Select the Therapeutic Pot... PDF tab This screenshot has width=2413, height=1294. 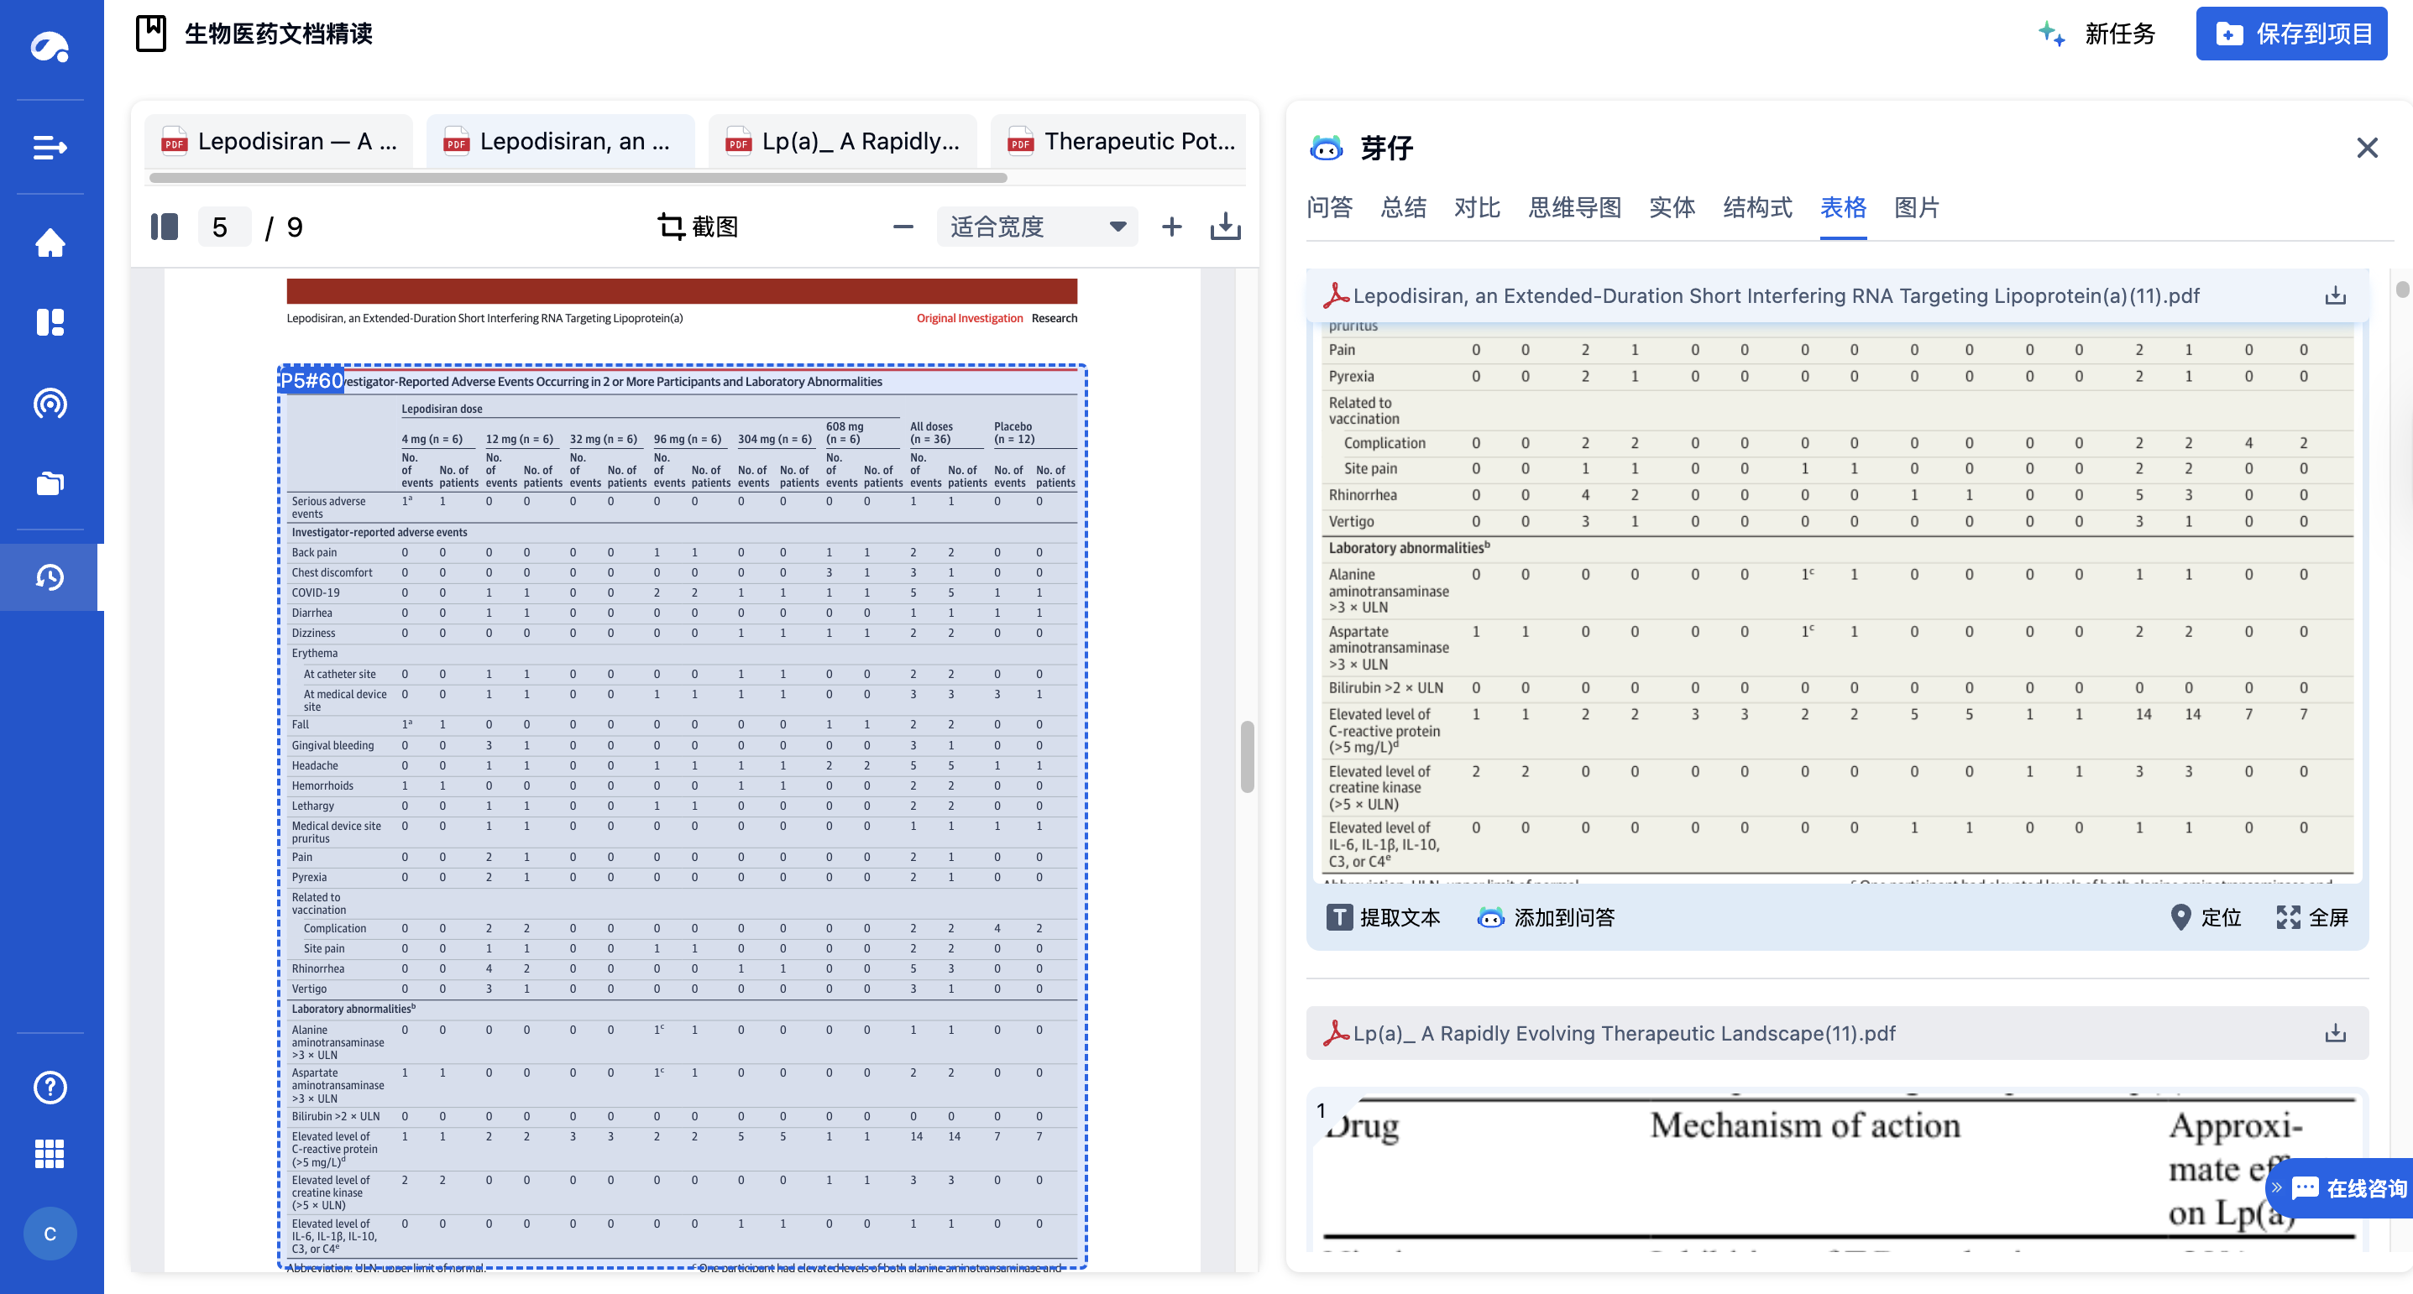pyautogui.click(x=1120, y=141)
